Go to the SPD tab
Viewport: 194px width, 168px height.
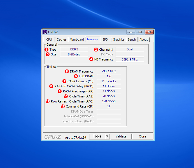105,39
